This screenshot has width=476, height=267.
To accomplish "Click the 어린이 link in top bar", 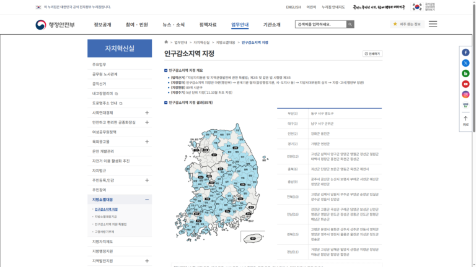I will [x=311, y=7].
